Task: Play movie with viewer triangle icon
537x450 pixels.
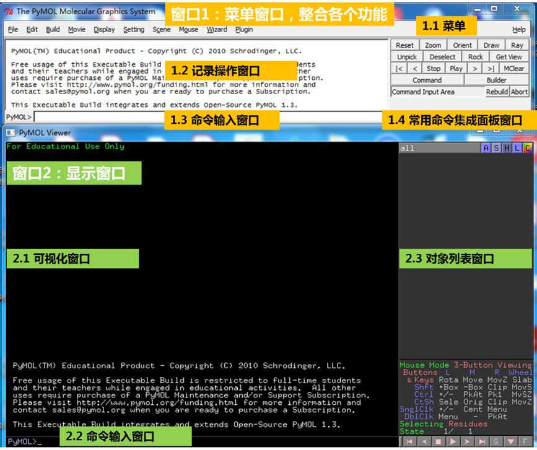Action: pyautogui.click(x=453, y=442)
